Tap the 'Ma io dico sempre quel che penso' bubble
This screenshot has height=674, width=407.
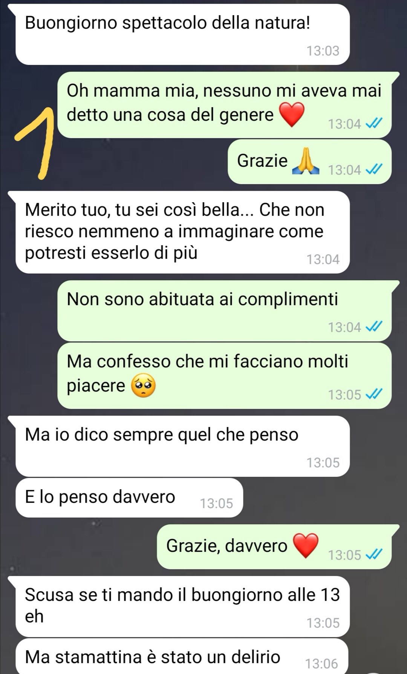click(182, 446)
